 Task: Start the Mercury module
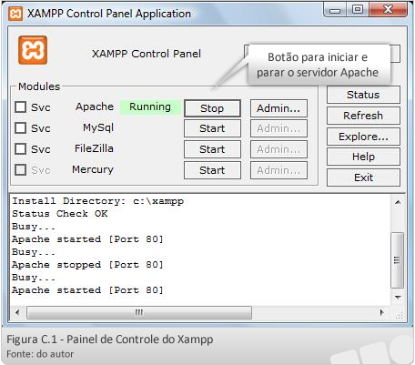(212, 170)
